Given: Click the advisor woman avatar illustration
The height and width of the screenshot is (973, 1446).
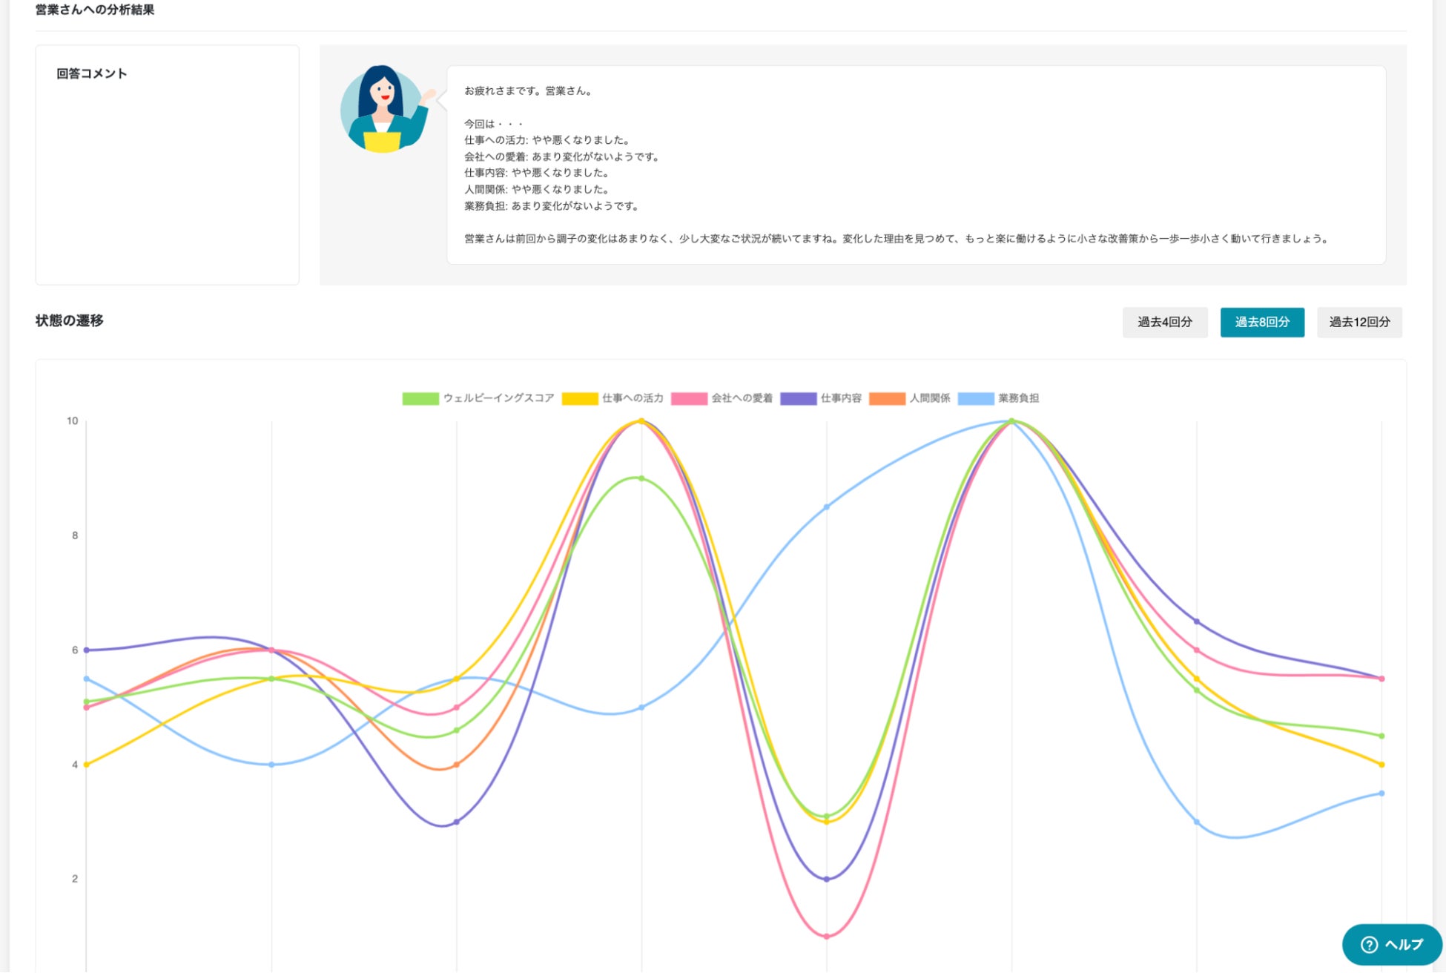Looking at the screenshot, I should [x=384, y=109].
